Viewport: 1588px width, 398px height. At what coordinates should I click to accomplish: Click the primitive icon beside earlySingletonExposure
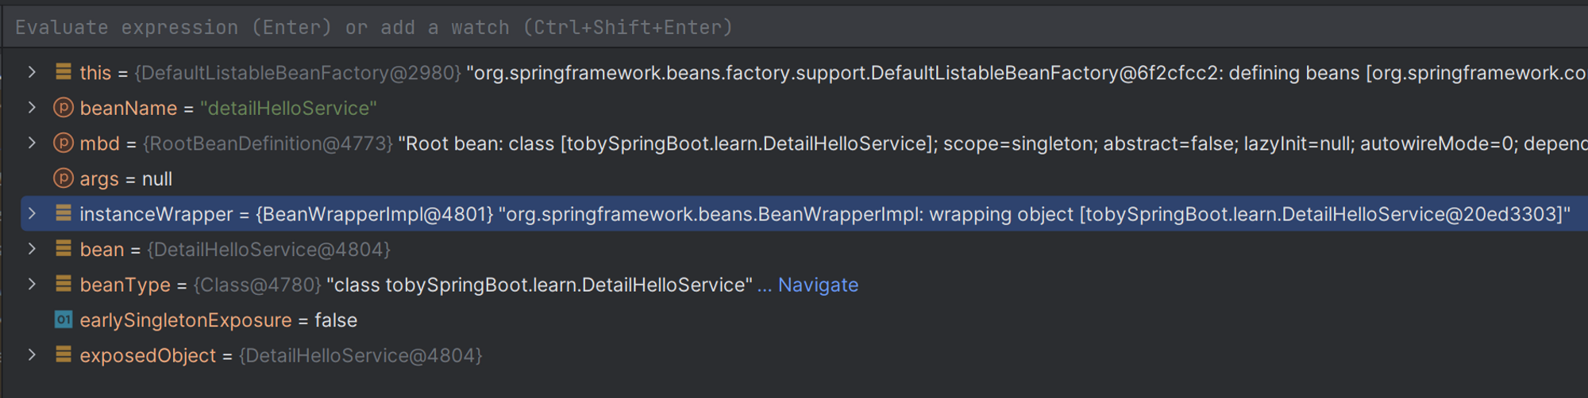tap(64, 320)
